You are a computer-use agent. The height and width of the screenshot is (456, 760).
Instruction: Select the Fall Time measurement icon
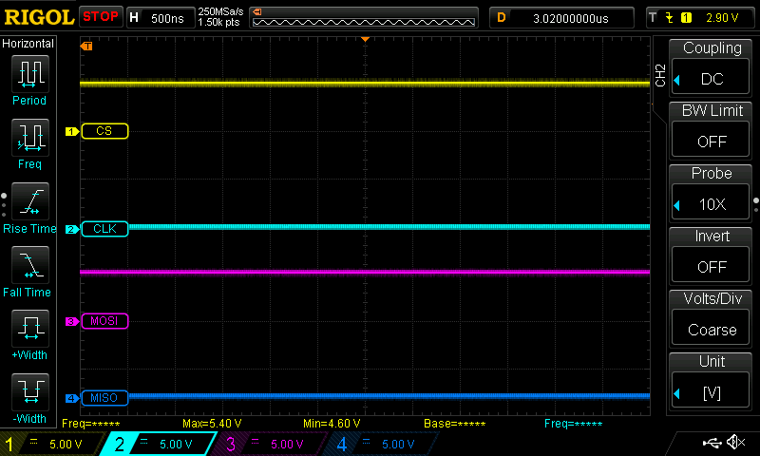pyautogui.click(x=30, y=265)
